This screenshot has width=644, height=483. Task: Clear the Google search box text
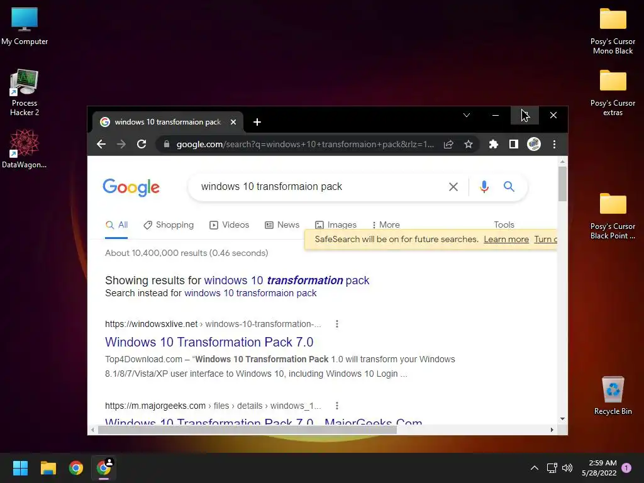453,187
